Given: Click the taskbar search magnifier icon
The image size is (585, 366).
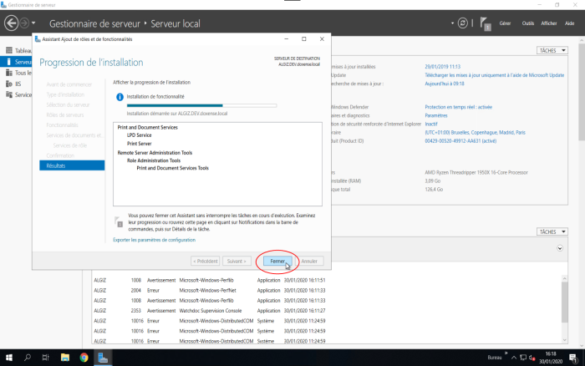Looking at the screenshot, I should click(28, 357).
